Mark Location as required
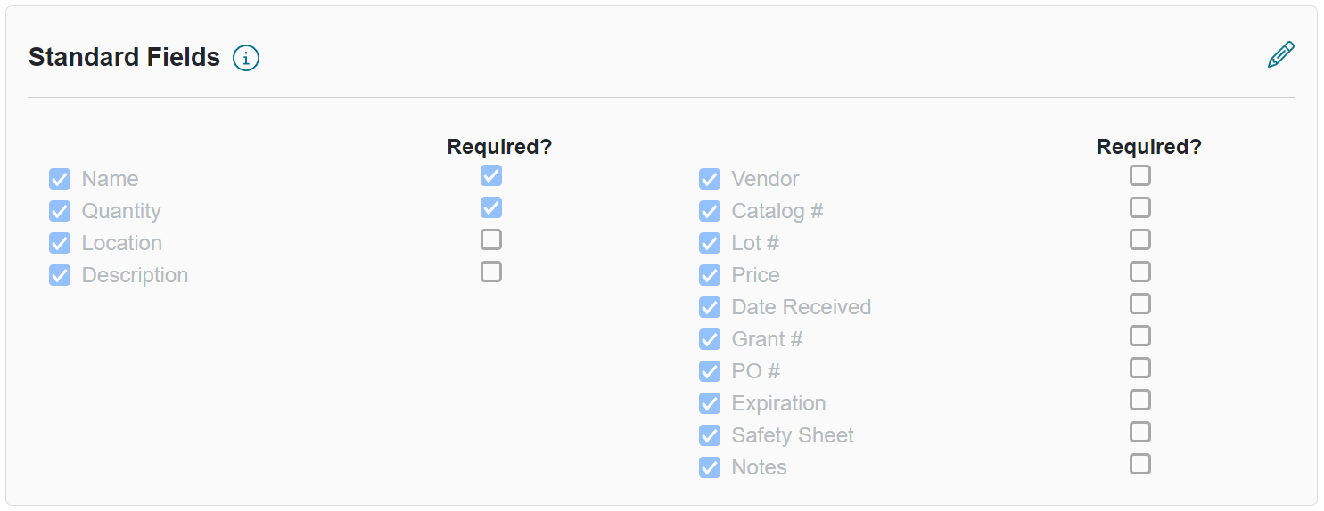The image size is (1324, 511). coord(491,239)
